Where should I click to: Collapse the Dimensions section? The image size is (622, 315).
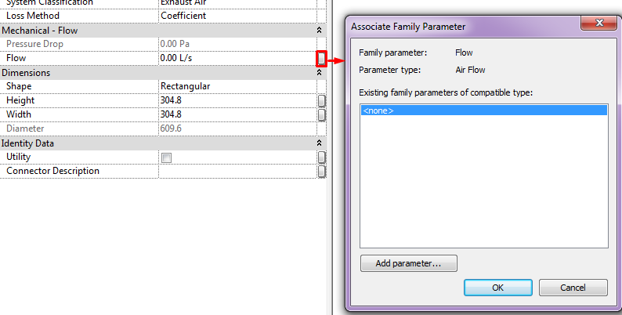(x=319, y=73)
